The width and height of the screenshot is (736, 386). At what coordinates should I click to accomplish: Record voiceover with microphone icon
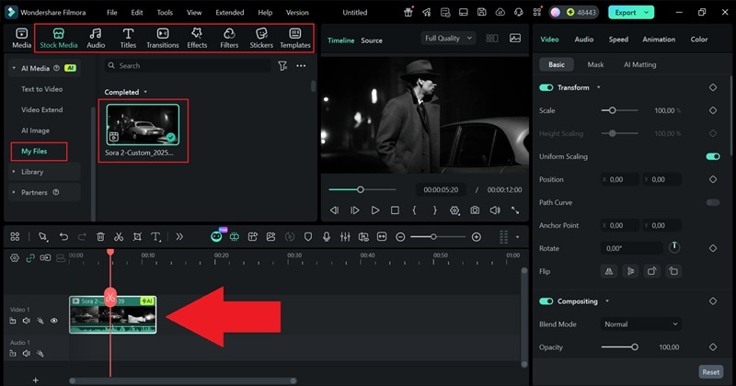[327, 237]
